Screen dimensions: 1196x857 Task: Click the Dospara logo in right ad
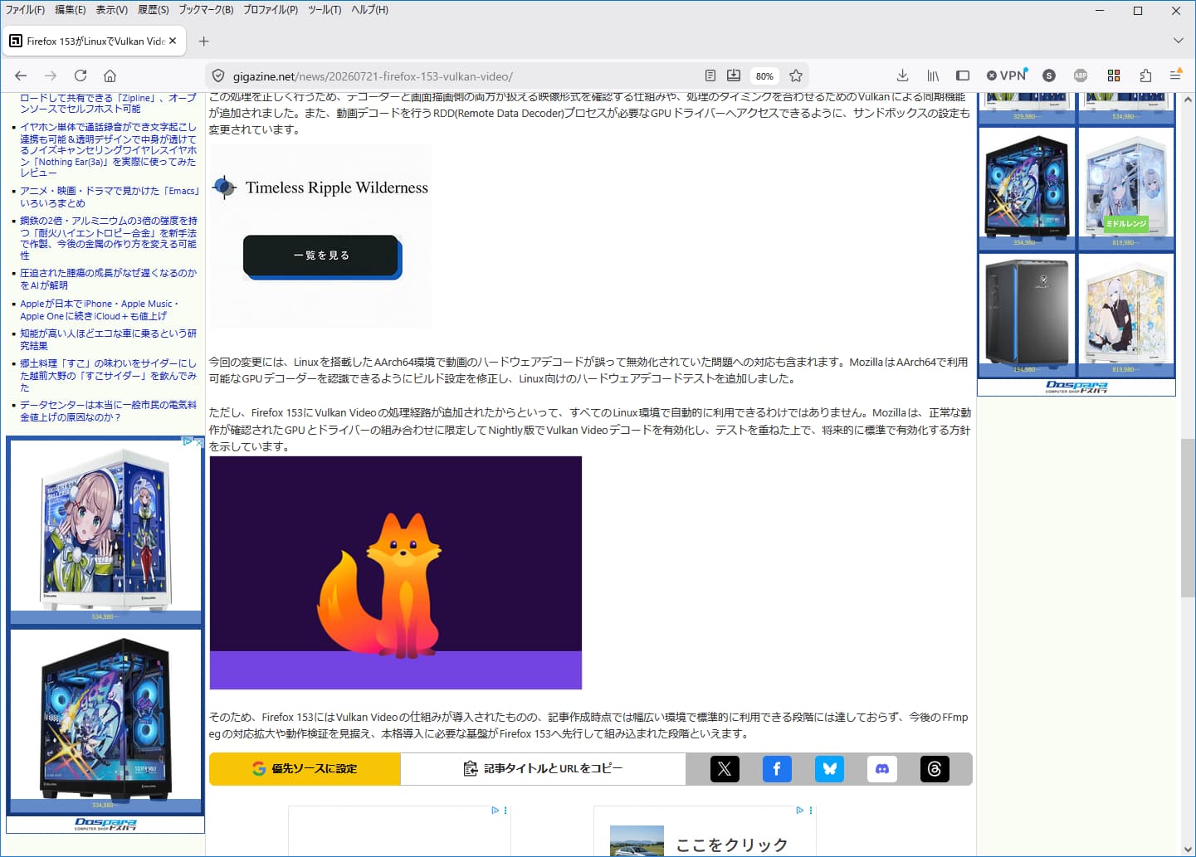(1076, 387)
